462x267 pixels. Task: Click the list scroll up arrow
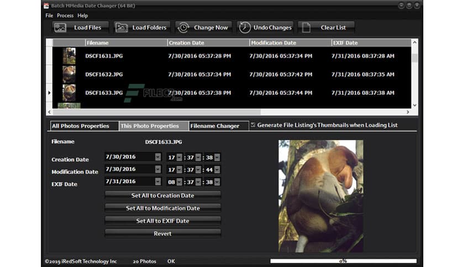tap(414, 42)
